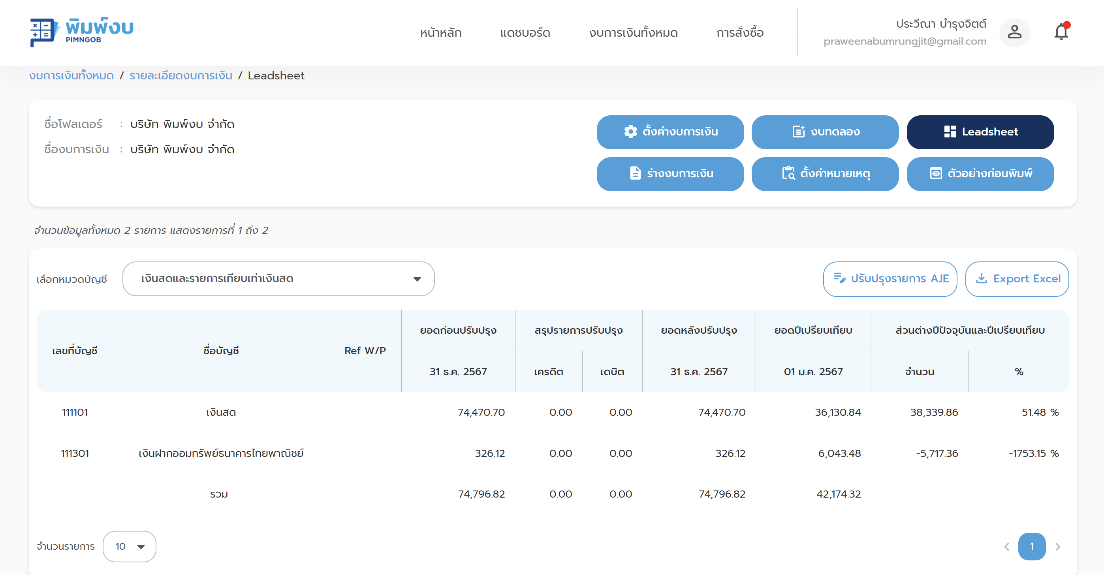Expand the rows-per-page dropdown showing 10
Screen dimensions: 1104x575
(130, 546)
